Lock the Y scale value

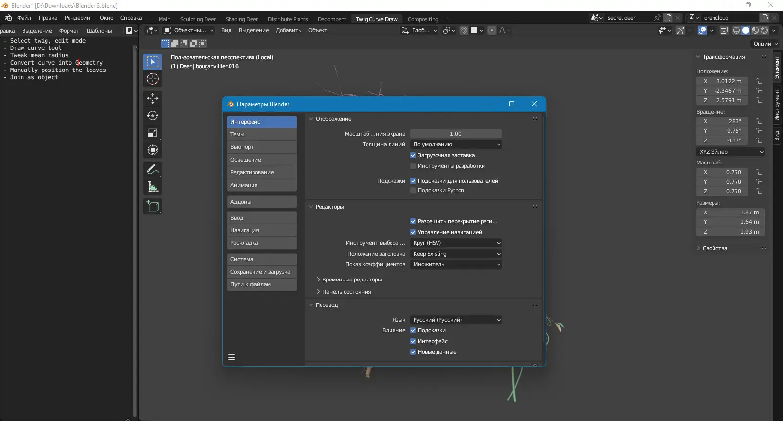pos(759,182)
